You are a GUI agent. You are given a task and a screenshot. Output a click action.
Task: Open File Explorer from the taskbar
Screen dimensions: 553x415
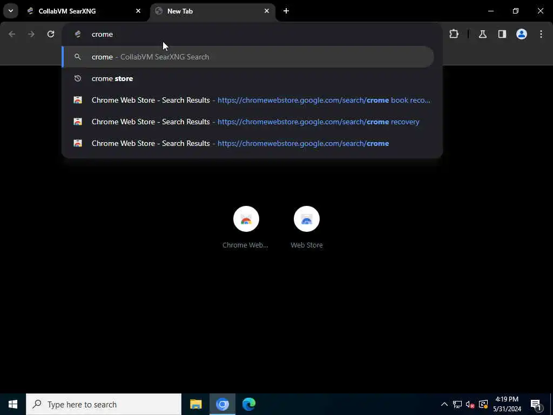tap(195, 404)
